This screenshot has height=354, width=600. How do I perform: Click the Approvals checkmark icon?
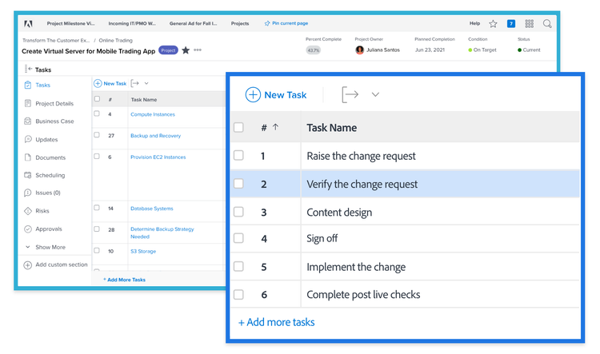pos(27,229)
